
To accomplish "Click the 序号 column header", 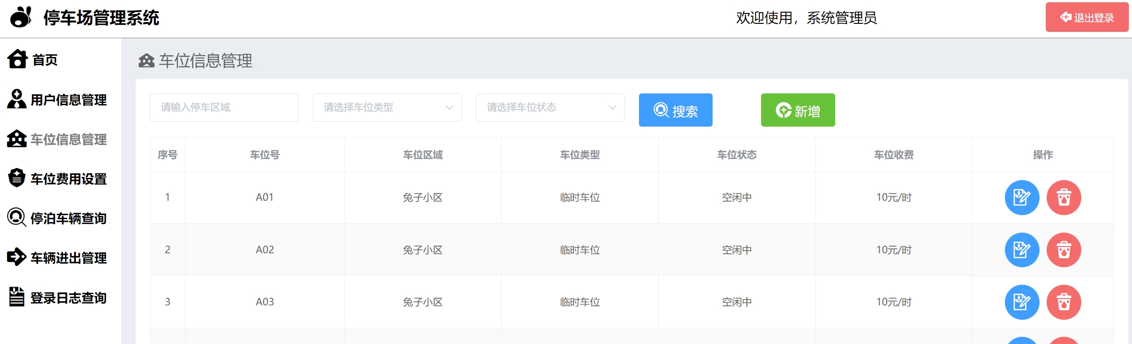I will [167, 155].
